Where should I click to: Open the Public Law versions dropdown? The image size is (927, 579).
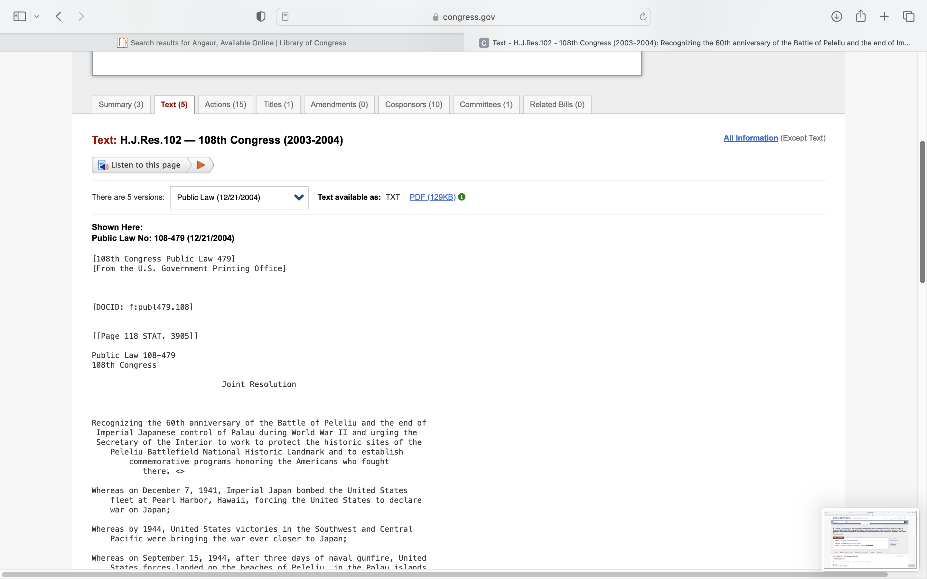pyautogui.click(x=239, y=198)
